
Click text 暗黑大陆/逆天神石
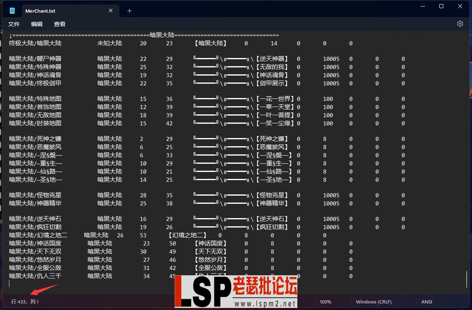click(x=35, y=219)
